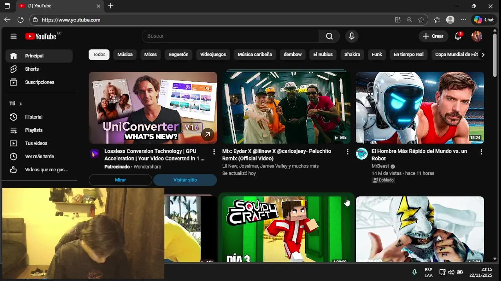Select the Reguetón filter chip
This screenshot has width=501, height=281.
click(x=178, y=55)
